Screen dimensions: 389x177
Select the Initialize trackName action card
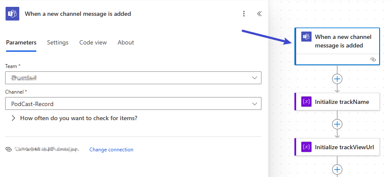341,102
